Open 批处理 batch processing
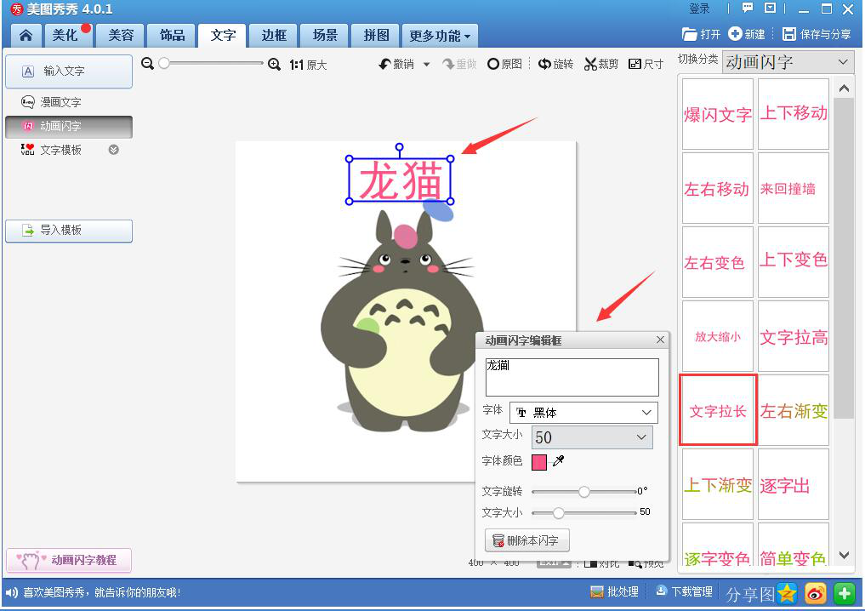Image resolution: width=865 pixels, height=611 pixels. point(614,592)
